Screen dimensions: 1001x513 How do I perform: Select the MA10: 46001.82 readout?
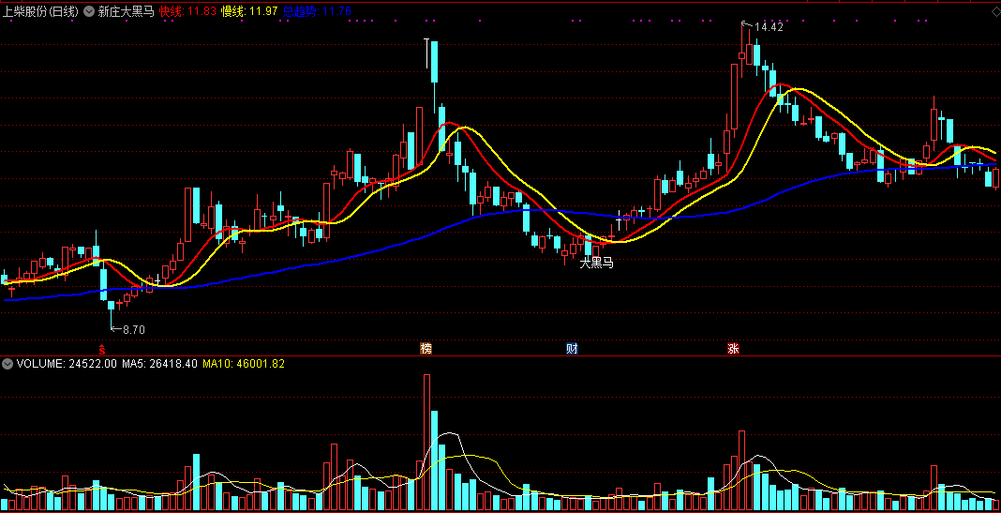coord(244,364)
